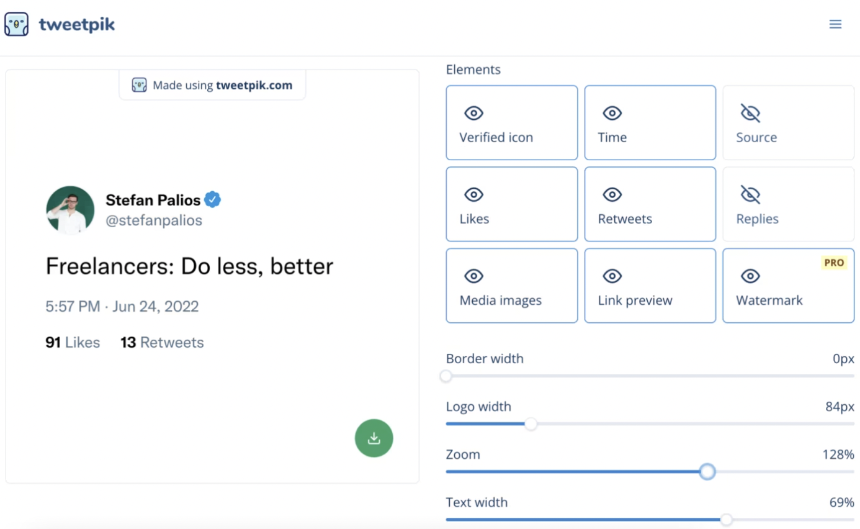Click the PRO badge on Watermark tile
Screen dimensions: 860x529
tap(834, 263)
